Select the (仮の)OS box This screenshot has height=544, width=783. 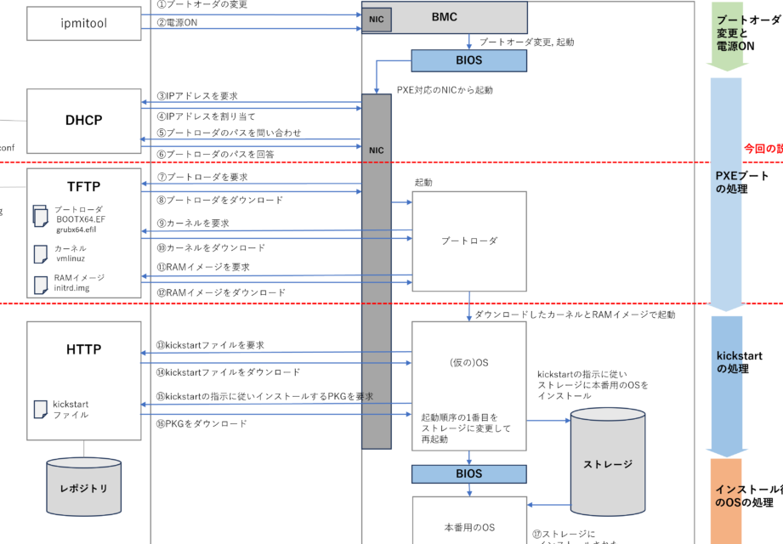469,385
